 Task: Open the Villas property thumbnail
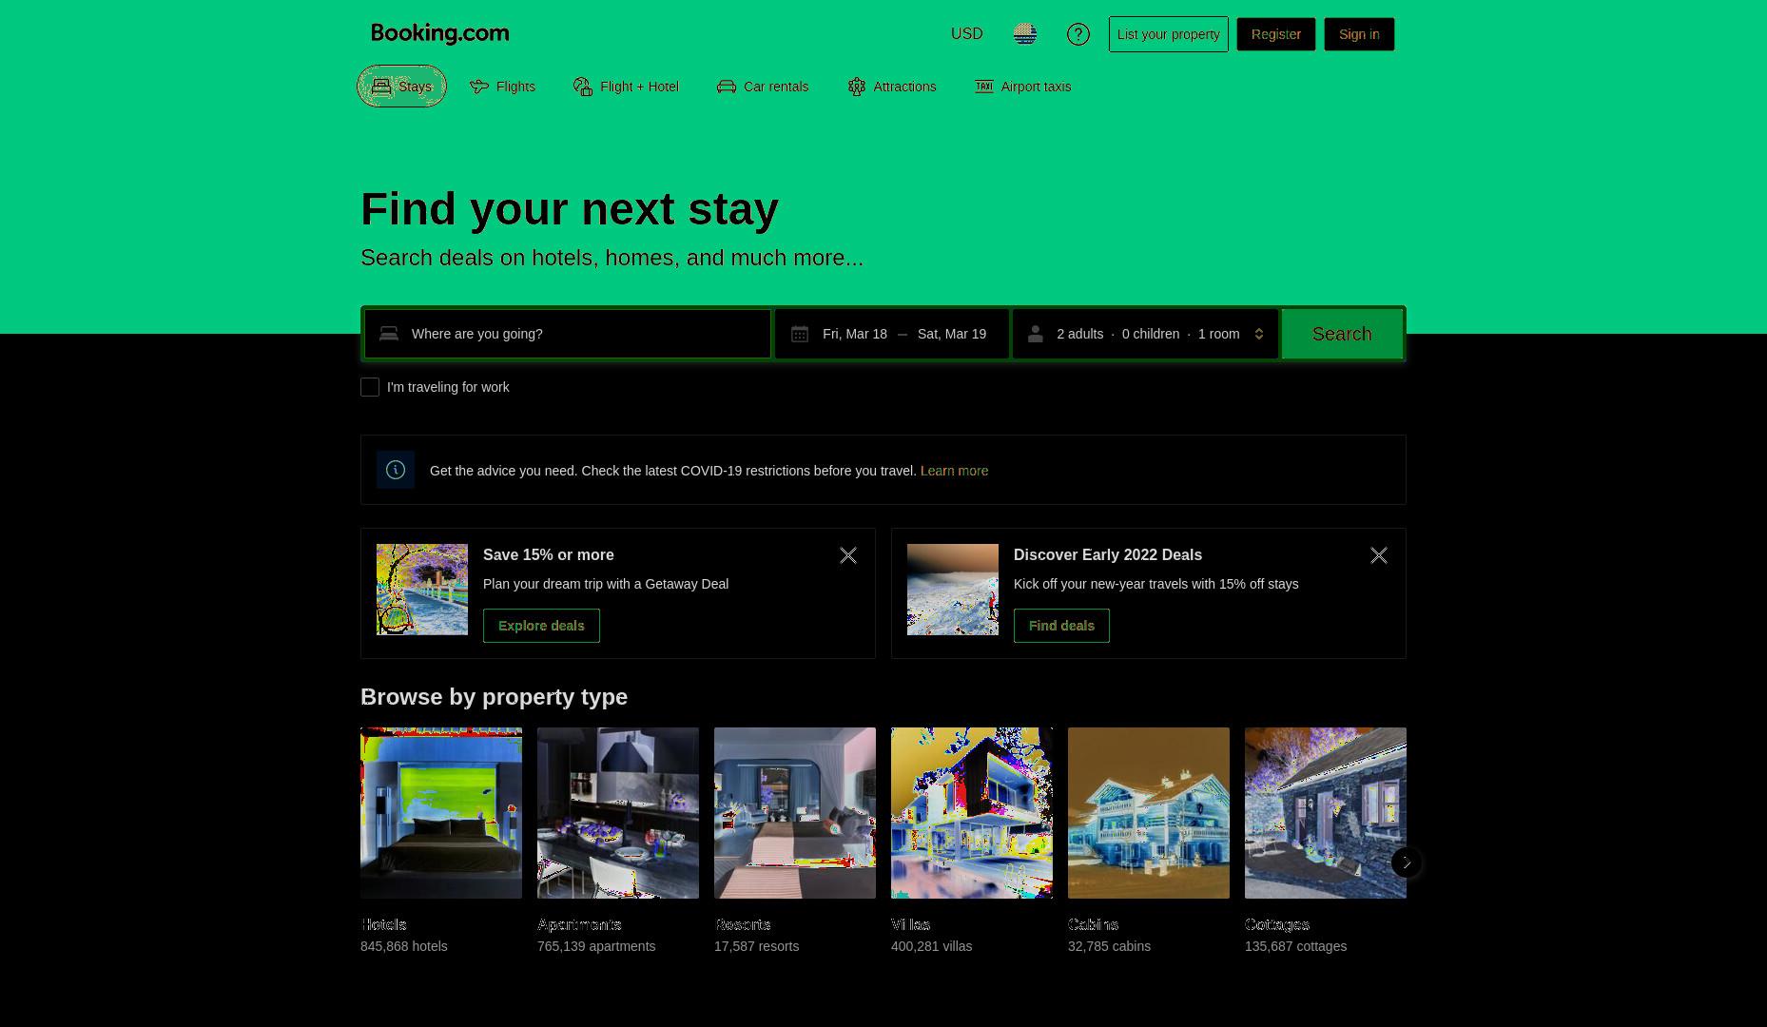(972, 813)
